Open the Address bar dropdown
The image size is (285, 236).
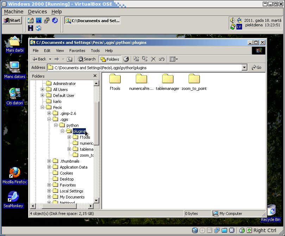245,67
